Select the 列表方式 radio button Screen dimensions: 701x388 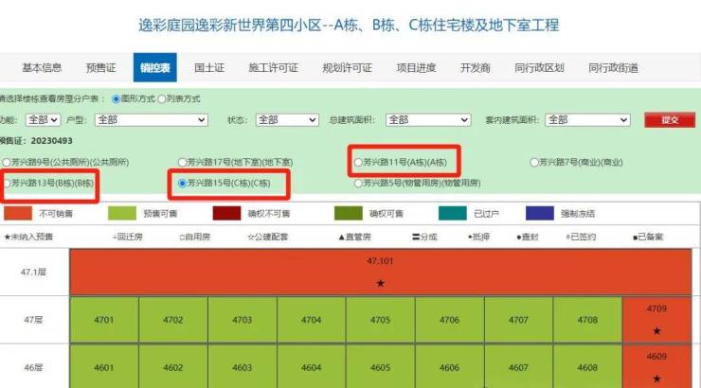tap(162, 99)
